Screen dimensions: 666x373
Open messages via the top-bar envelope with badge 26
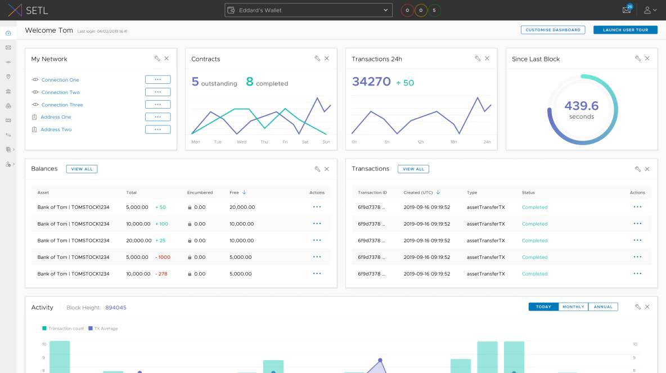click(x=626, y=10)
